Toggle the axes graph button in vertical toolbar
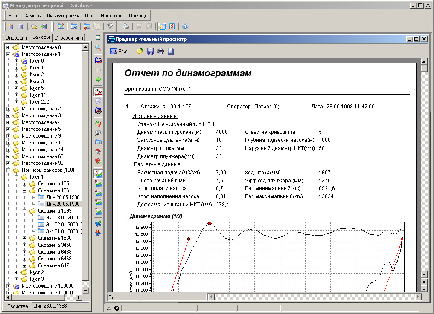 coord(98,92)
